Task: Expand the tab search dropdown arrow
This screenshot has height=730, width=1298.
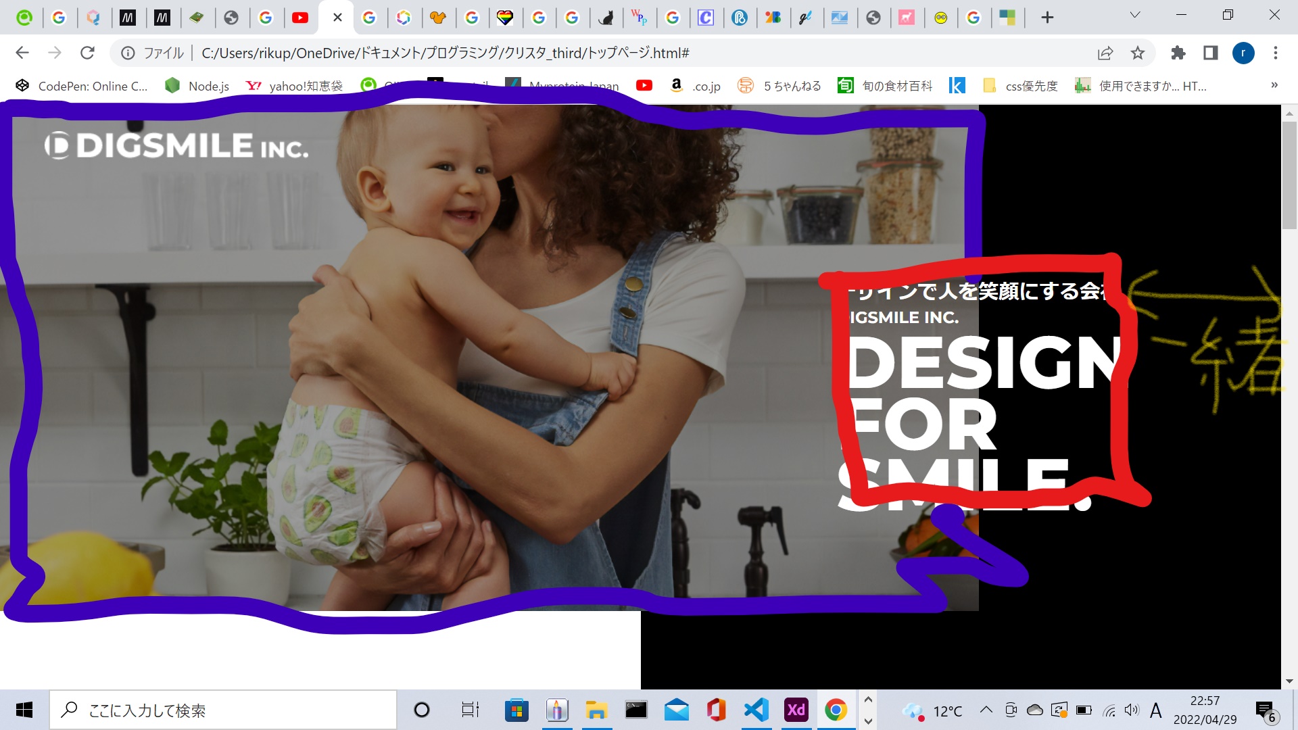Action: 1134,16
